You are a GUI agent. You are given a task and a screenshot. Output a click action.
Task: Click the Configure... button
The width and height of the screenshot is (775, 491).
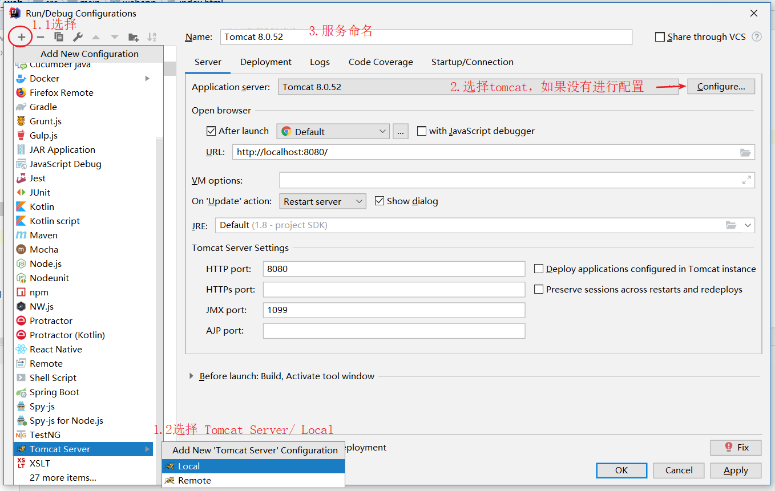(x=721, y=87)
